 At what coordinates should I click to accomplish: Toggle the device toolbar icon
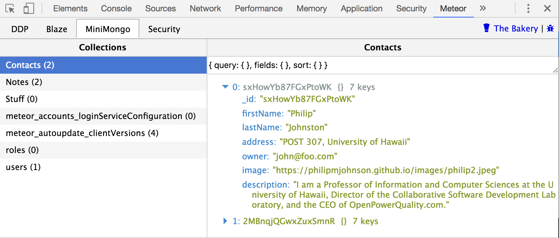point(29,8)
